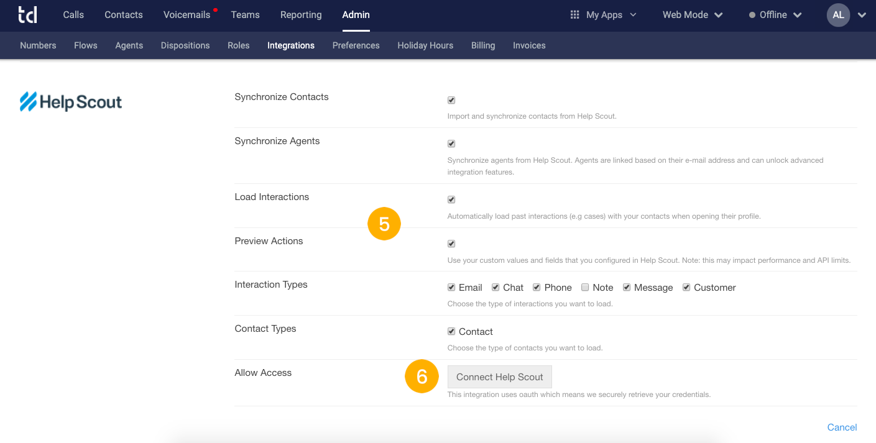Click the Contact Types label
This screenshot has width=876, height=443.
(265, 329)
